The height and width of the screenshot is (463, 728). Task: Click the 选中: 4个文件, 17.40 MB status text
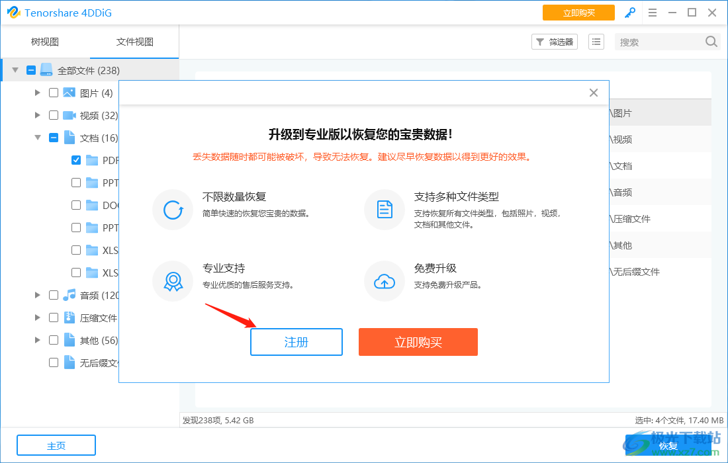(679, 420)
